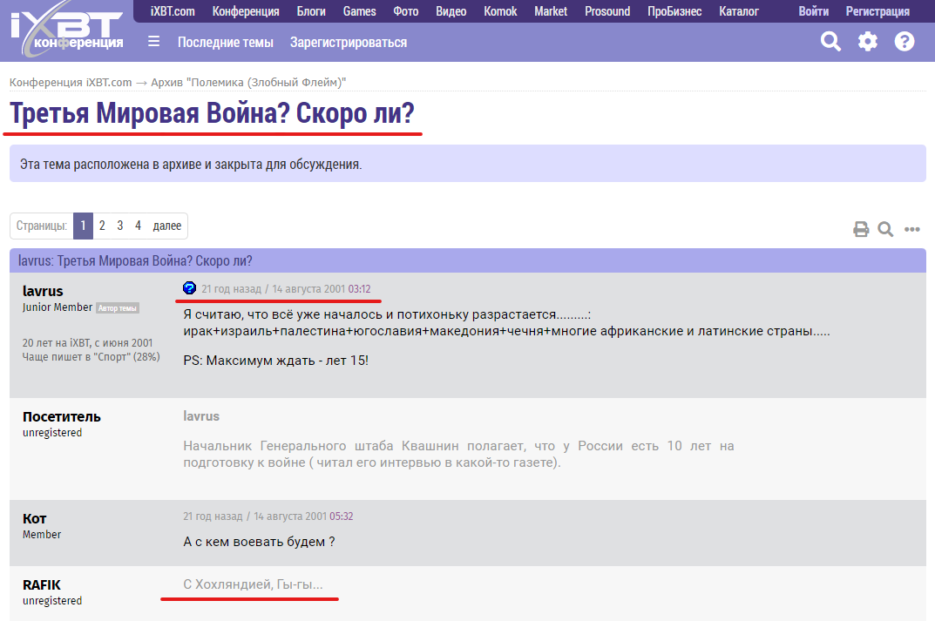Click "Войти" to log in

pyautogui.click(x=813, y=11)
